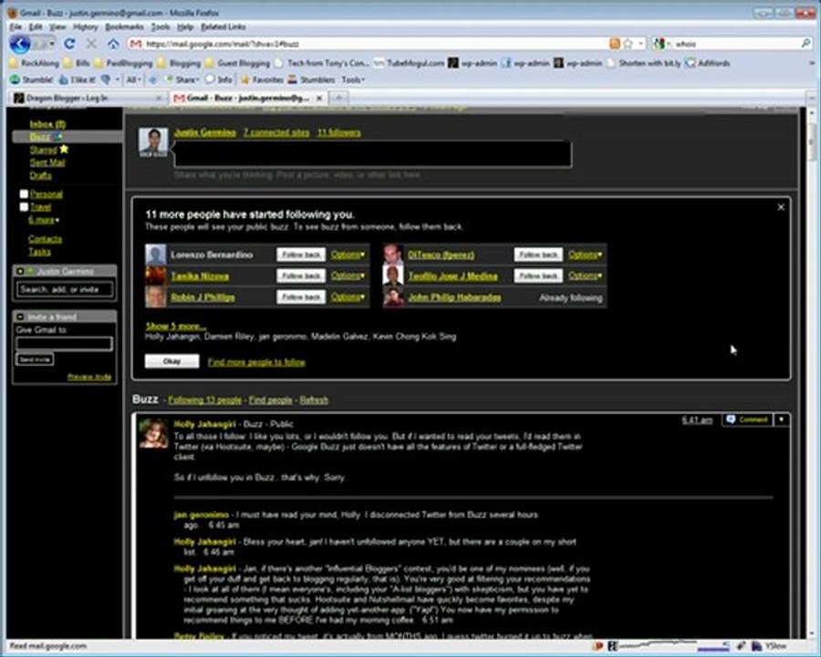Follow back Tanika Nizova
Screen dimensions: 821x657
pyautogui.click(x=301, y=276)
